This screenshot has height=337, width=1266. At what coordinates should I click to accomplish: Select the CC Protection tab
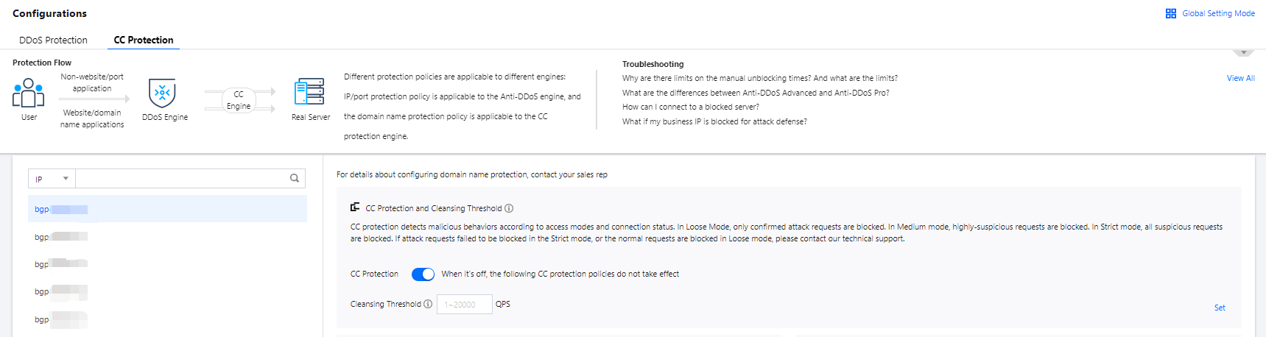[x=144, y=40]
